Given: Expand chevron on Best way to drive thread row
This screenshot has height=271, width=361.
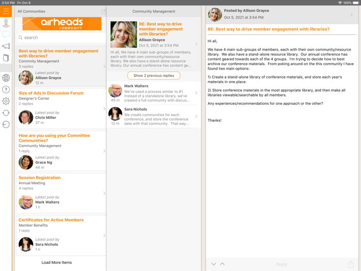Looking at the screenshot, I should (104, 67).
